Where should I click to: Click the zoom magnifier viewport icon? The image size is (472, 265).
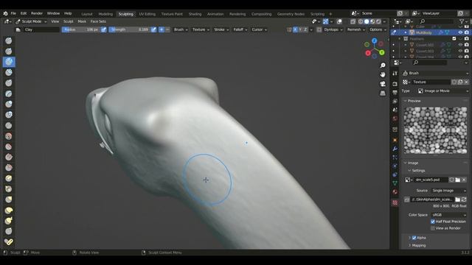(x=383, y=66)
